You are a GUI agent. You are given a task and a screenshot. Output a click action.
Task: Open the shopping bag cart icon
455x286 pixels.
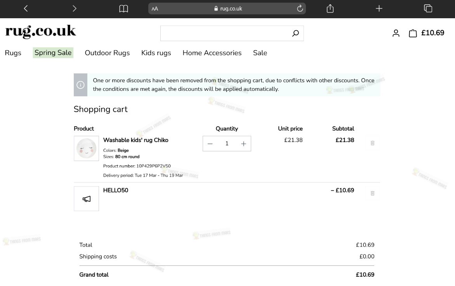413,33
